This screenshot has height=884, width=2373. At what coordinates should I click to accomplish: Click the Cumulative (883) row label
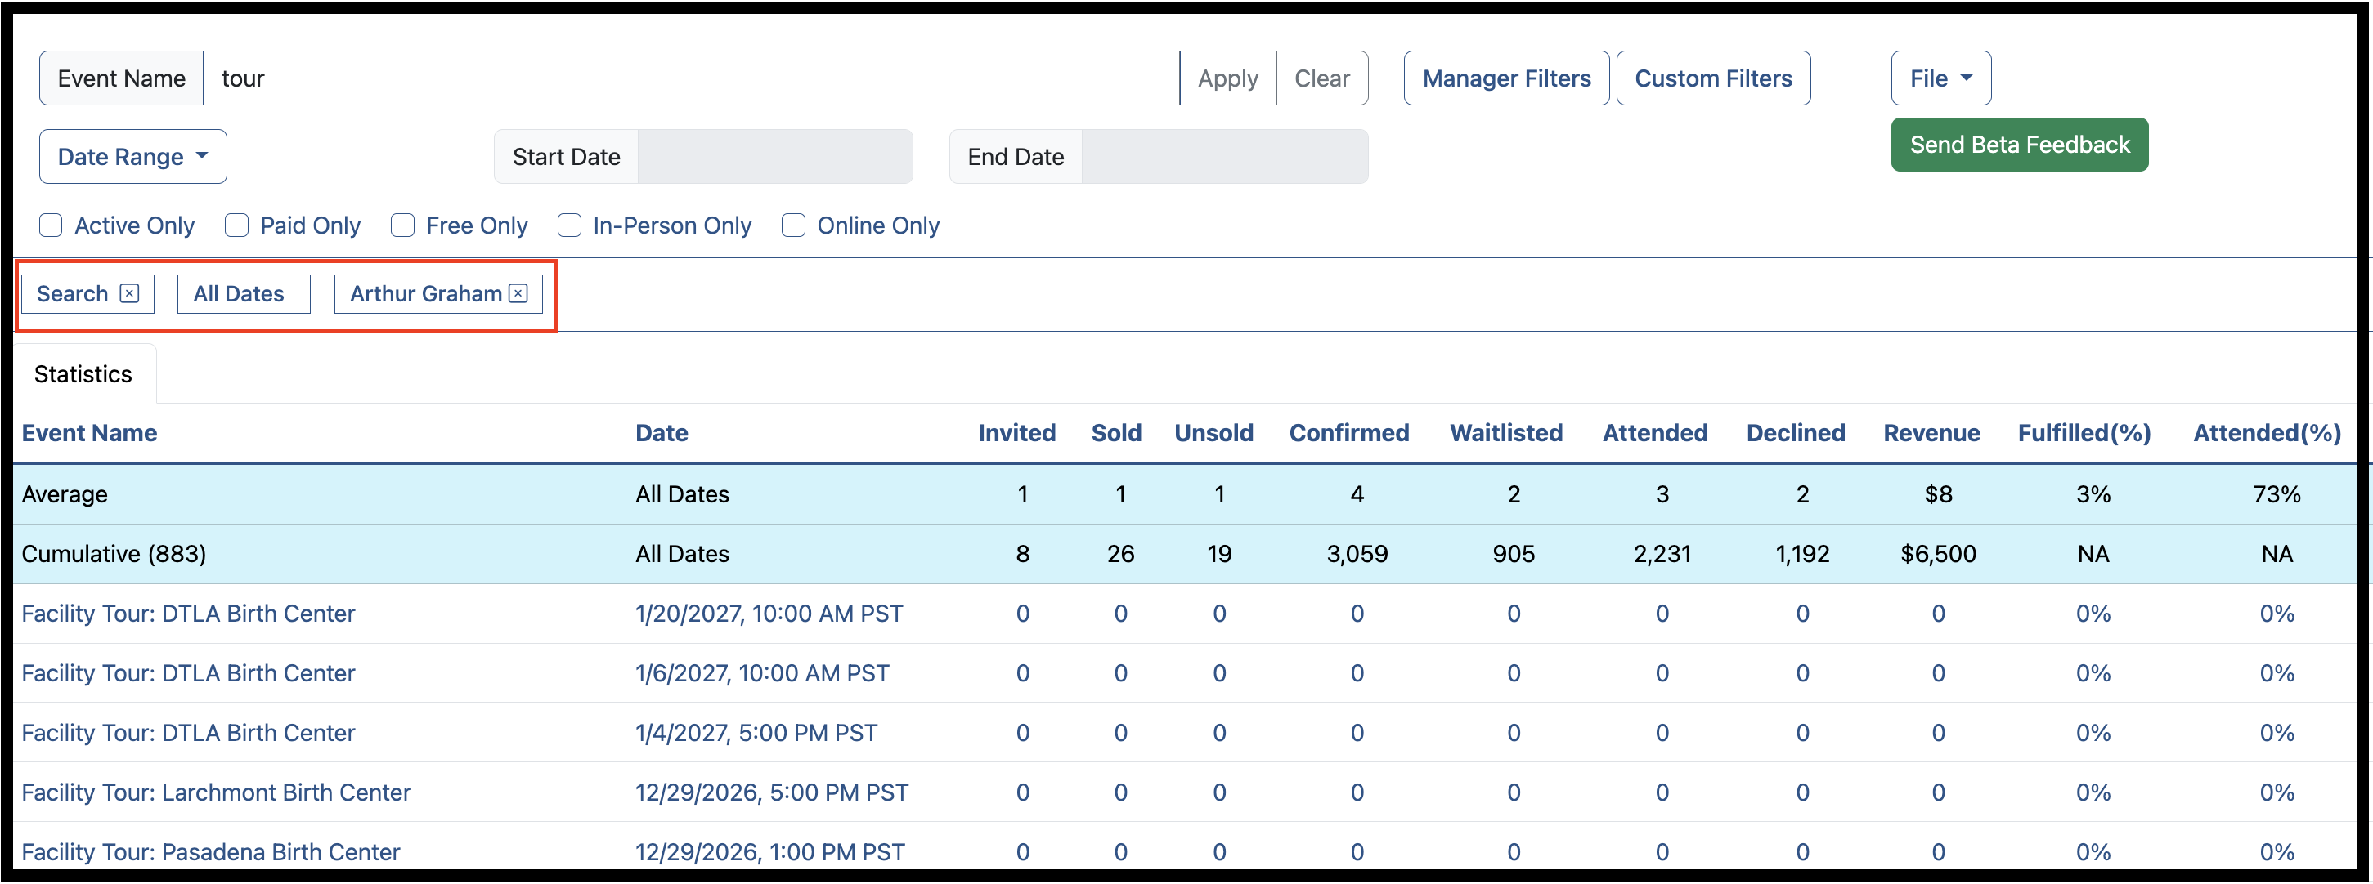[114, 553]
